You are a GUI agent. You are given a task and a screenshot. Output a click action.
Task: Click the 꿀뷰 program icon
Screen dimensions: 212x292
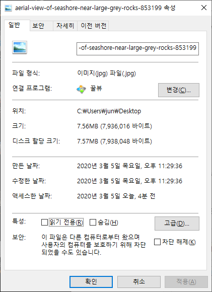coord(81,89)
